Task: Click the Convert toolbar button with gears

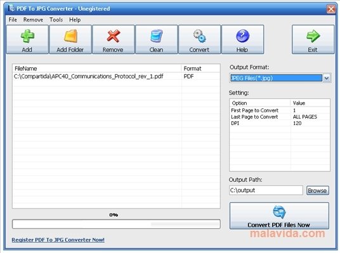Action: [199, 39]
